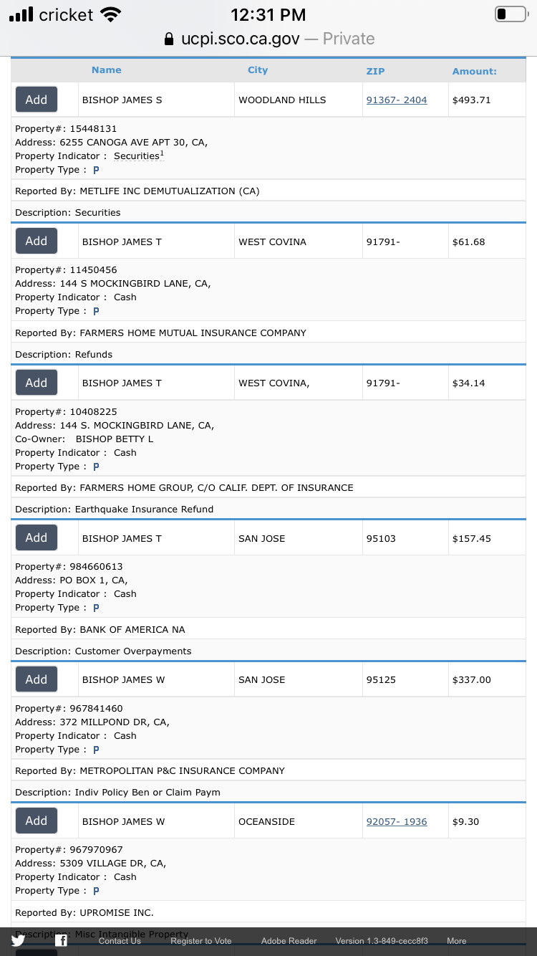Open ZIP link 91367- 2404
The height and width of the screenshot is (956, 537).
(397, 100)
